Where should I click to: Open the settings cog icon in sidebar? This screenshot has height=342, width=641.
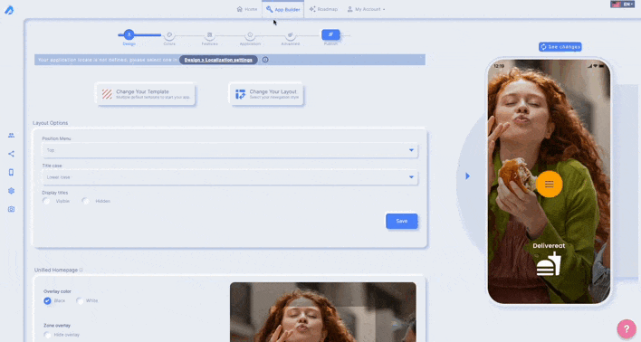(x=11, y=191)
